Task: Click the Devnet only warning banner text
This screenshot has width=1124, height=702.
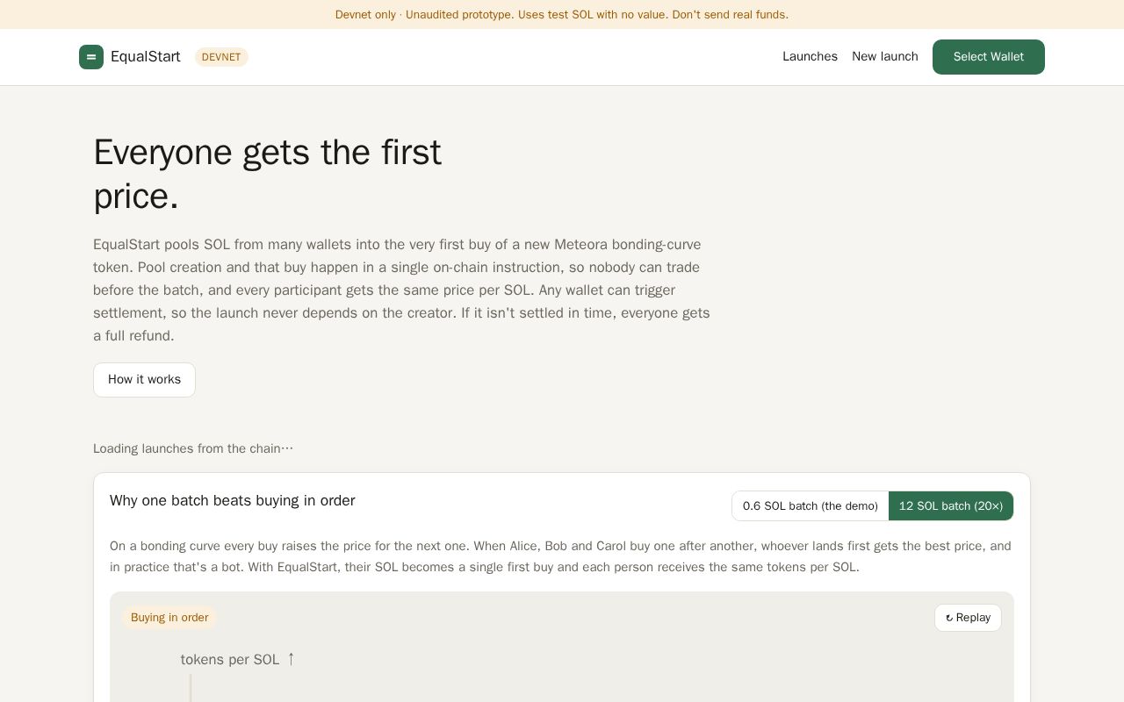Action: (x=562, y=15)
